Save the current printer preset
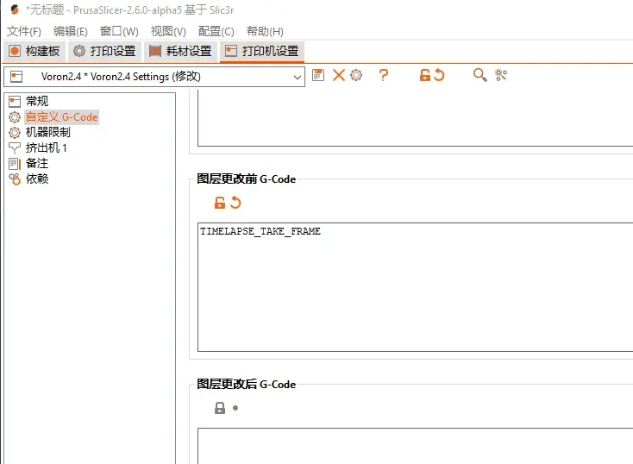The width and height of the screenshot is (633, 464). [x=318, y=75]
